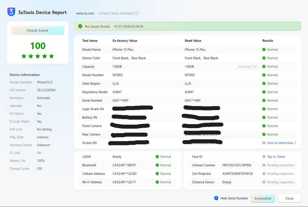308x207 pixels.
Task: Click the Samsung TLC label in Capacity row
Action: pyautogui.click(x=248, y=67)
